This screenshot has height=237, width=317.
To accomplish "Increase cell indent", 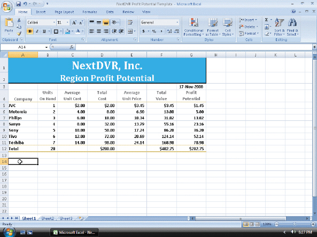I will [121, 31].
